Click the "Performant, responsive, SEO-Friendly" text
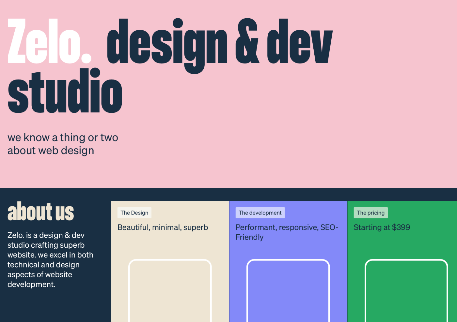The width and height of the screenshot is (457, 322). (287, 232)
